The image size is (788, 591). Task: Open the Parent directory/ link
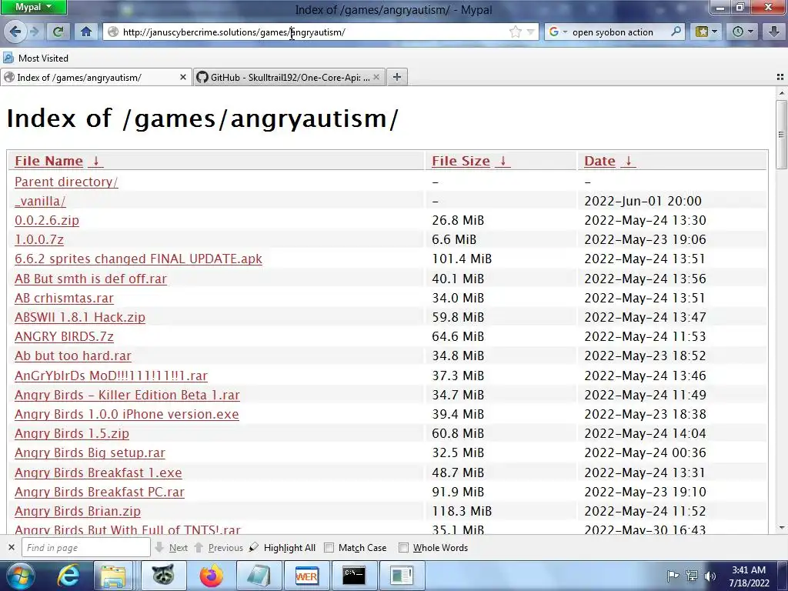[x=66, y=182]
